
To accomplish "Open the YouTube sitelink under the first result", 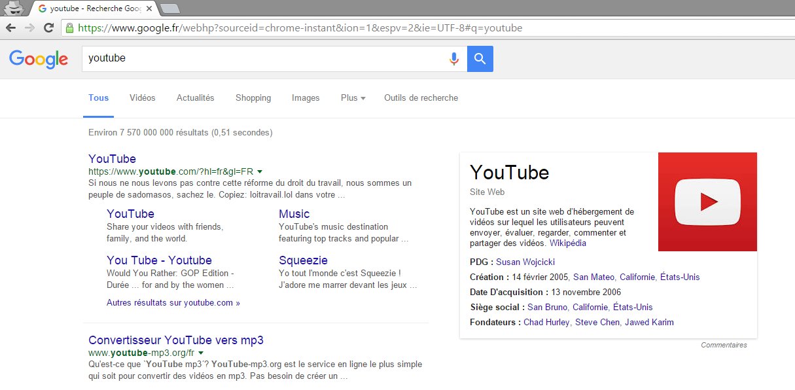I will [130, 214].
